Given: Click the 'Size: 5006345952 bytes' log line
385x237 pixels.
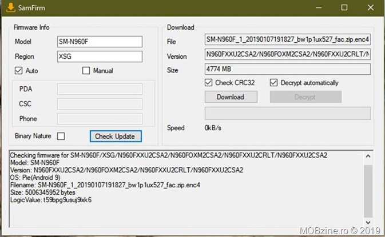Looking at the screenshot, I should (42, 192).
